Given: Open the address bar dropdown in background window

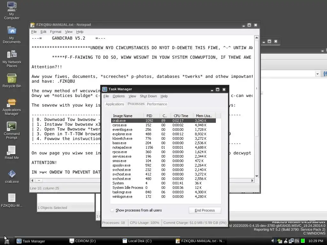Looking at the screenshot, I should pyautogui.click(x=317, y=74).
